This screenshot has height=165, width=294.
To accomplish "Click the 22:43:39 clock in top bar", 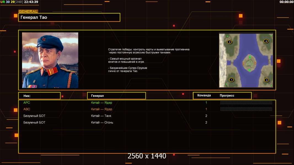I will [x=31, y=2].
